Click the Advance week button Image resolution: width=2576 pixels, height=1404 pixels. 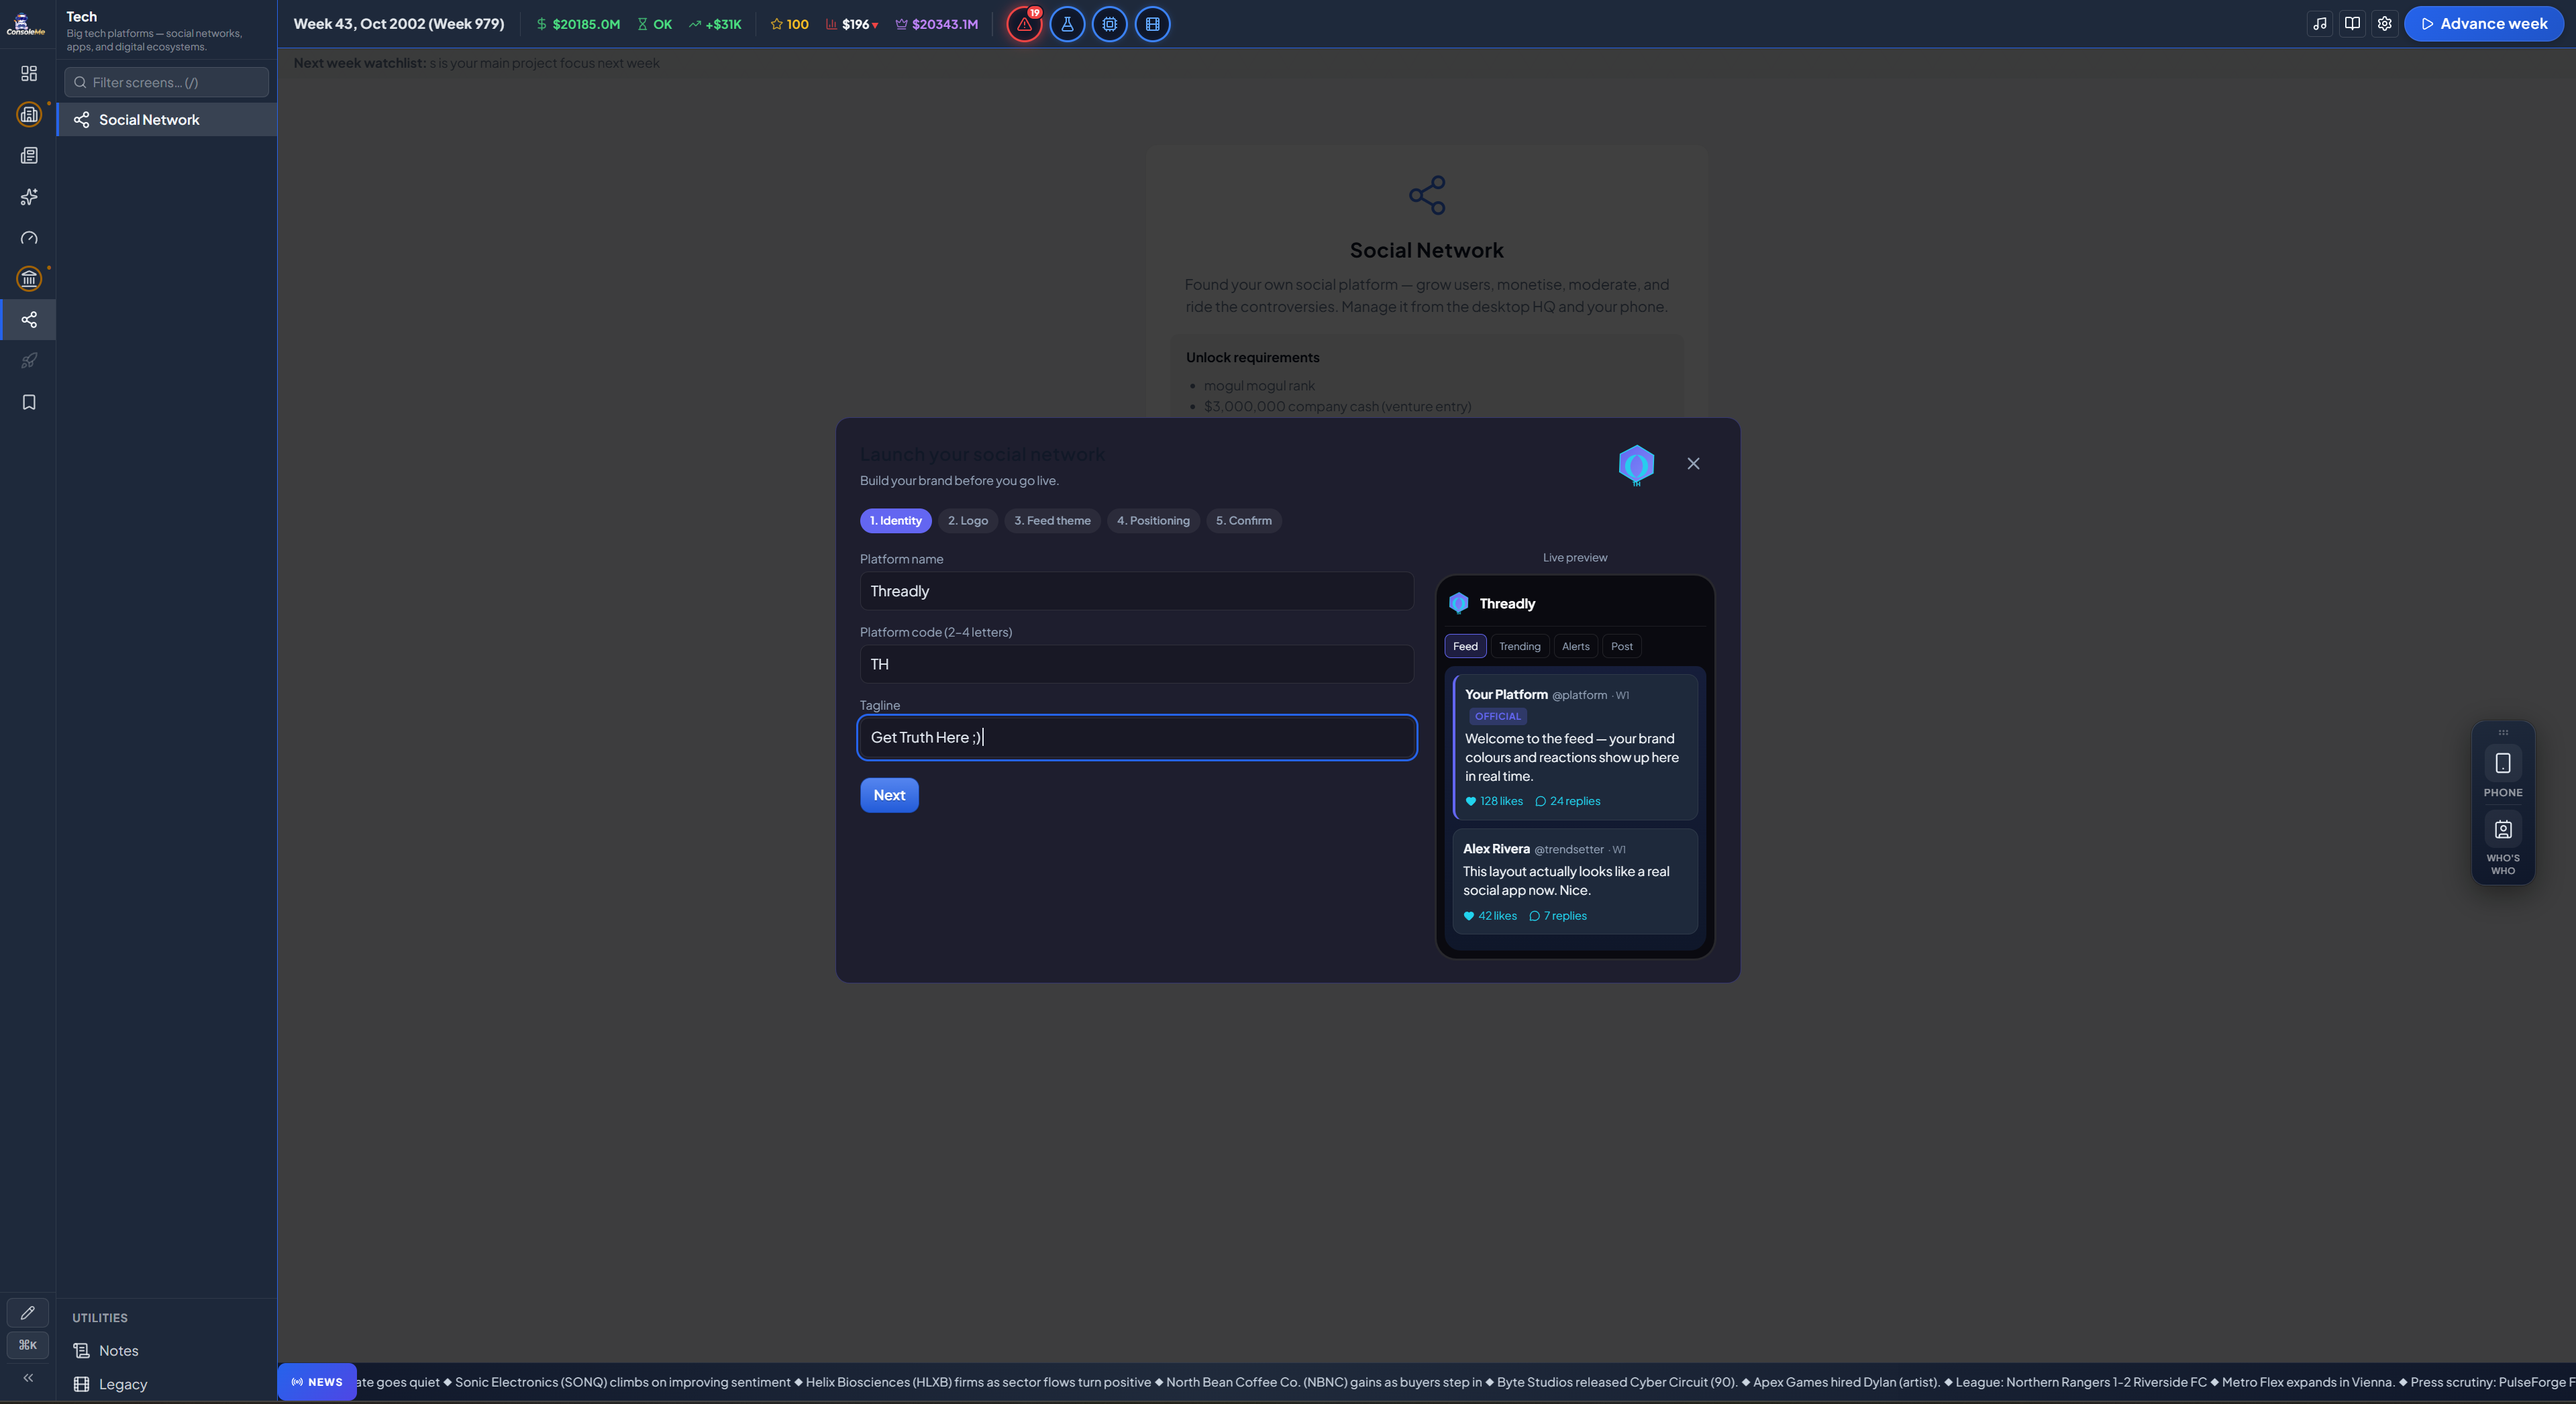[x=2484, y=24]
